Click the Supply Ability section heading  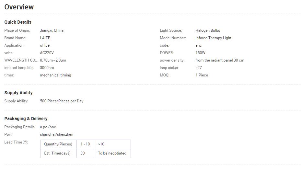tap(18, 93)
